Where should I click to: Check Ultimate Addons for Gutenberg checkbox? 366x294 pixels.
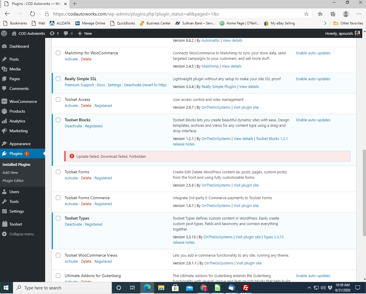pyautogui.click(x=58, y=276)
